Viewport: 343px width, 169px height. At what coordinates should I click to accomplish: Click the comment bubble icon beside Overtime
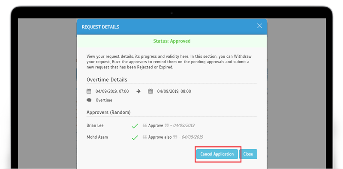coord(89,100)
